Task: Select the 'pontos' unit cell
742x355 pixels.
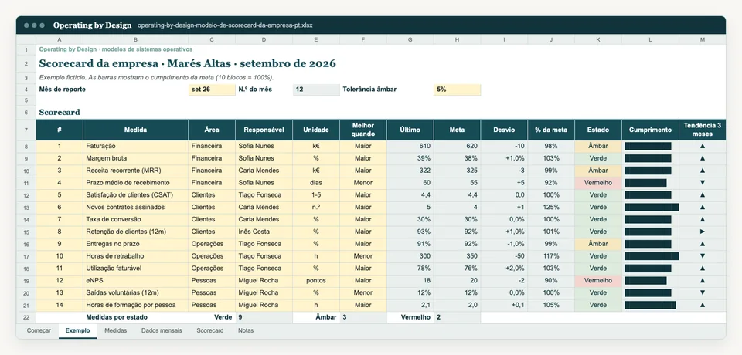Action: (316, 280)
